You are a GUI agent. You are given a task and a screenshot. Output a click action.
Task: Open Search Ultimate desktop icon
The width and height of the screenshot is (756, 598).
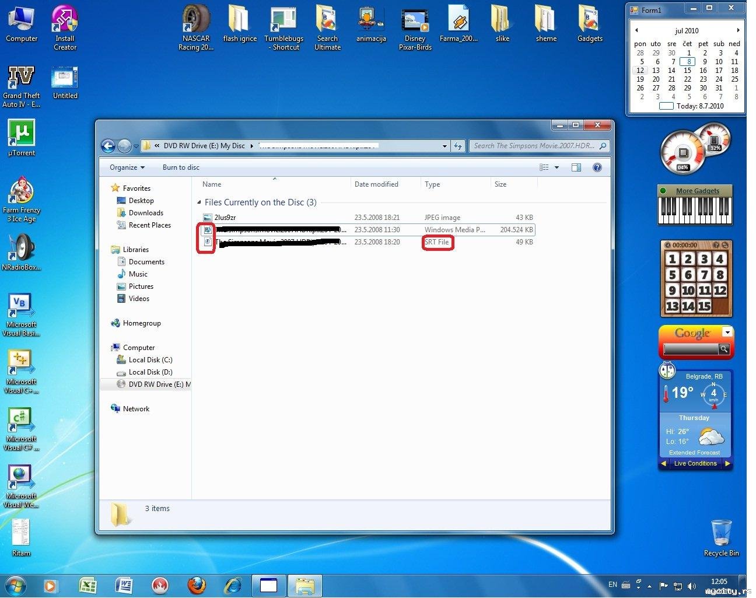point(327,28)
